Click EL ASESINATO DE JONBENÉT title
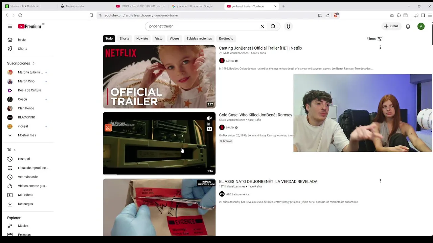The width and height of the screenshot is (433, 243). click(x=268, y=182)
